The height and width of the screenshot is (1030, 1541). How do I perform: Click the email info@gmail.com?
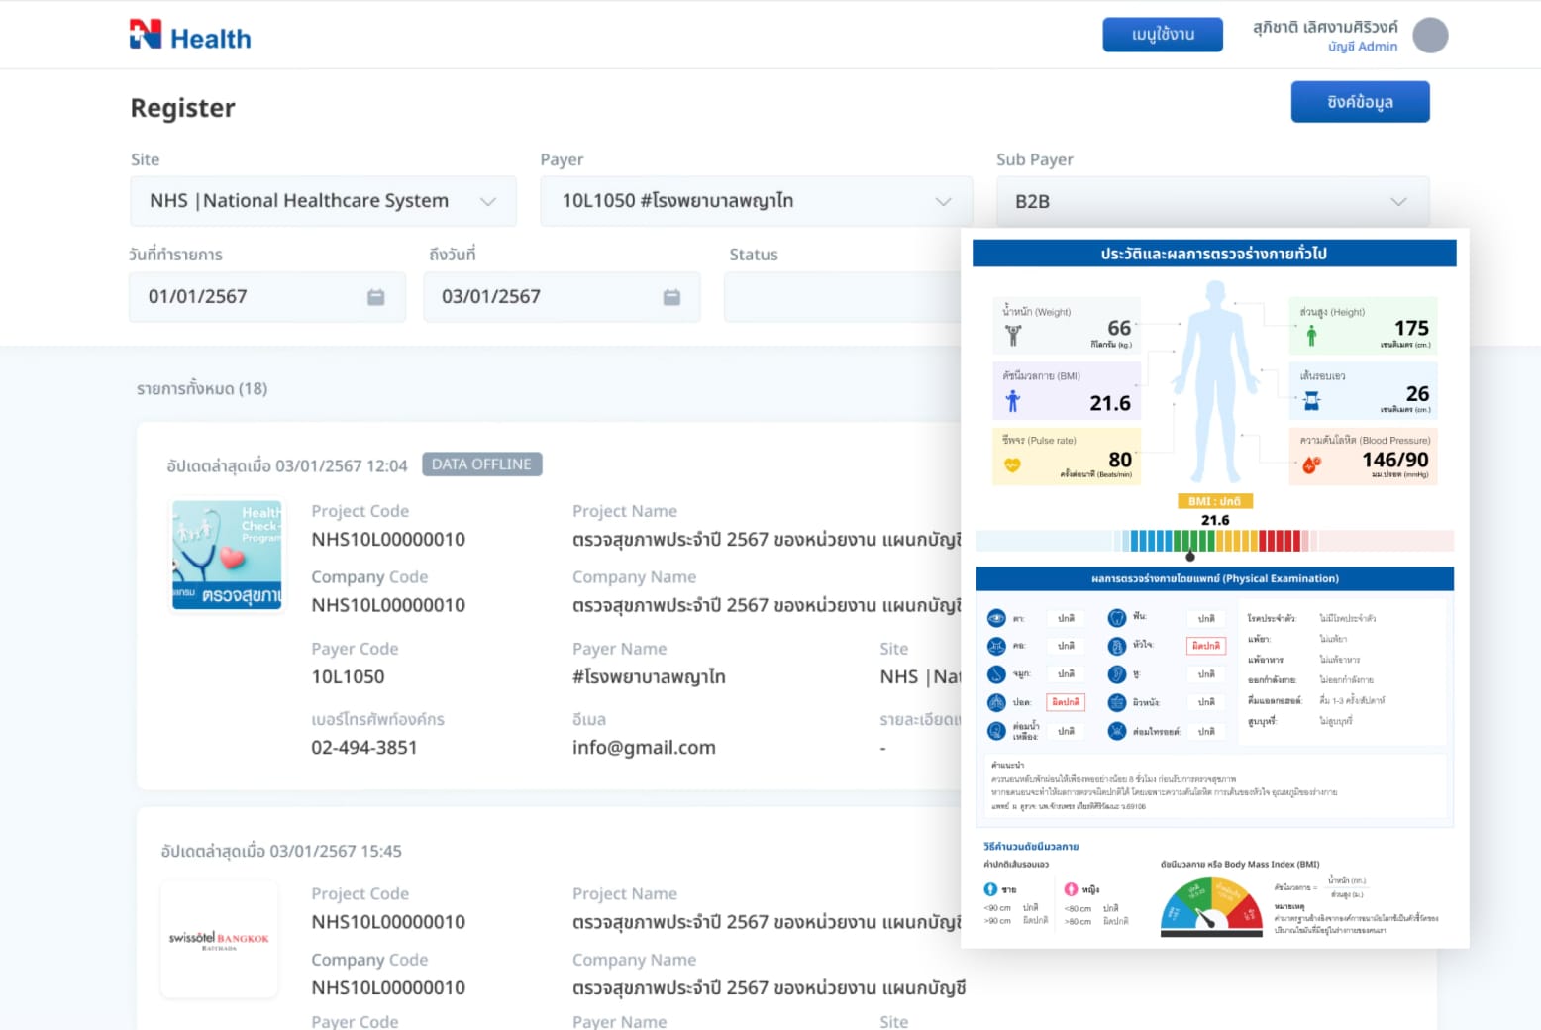[x=644, y=748]
